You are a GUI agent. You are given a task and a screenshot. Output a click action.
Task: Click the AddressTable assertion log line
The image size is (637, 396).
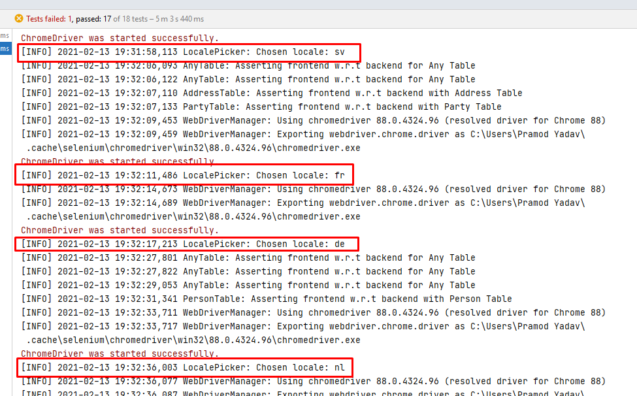point(271,93)
